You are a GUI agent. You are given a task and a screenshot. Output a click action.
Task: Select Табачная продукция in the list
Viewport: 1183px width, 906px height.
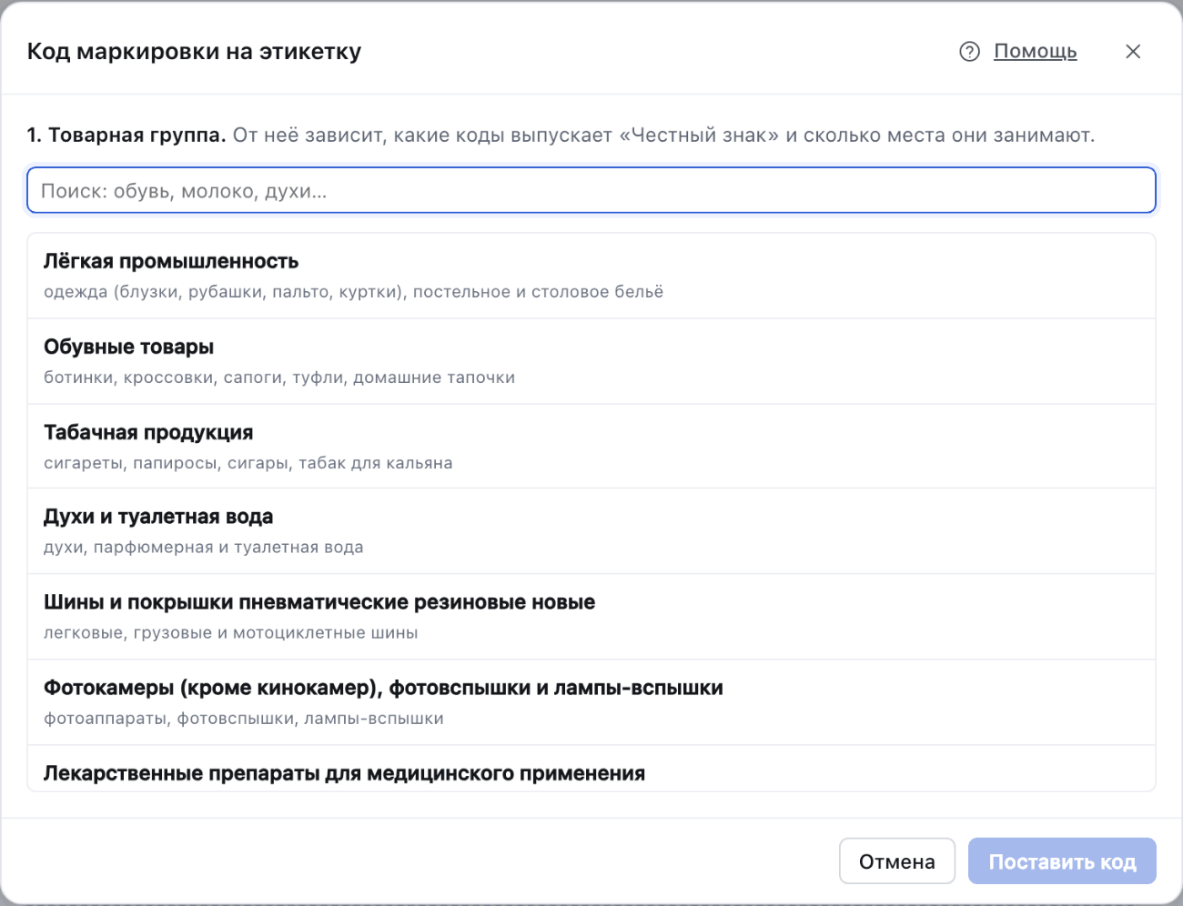pyautogui.click(x=591, y=447)
